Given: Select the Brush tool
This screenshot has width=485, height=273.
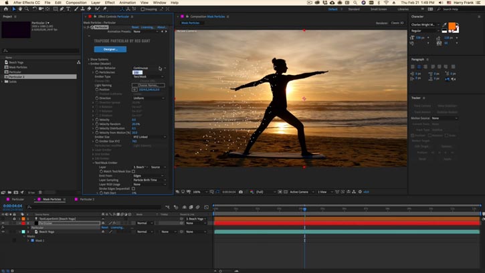Looking at the screenshot, I should coord(76,9).
